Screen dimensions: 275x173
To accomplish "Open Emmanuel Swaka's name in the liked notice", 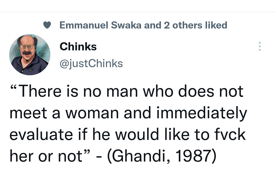I will [x=100, y=25].
